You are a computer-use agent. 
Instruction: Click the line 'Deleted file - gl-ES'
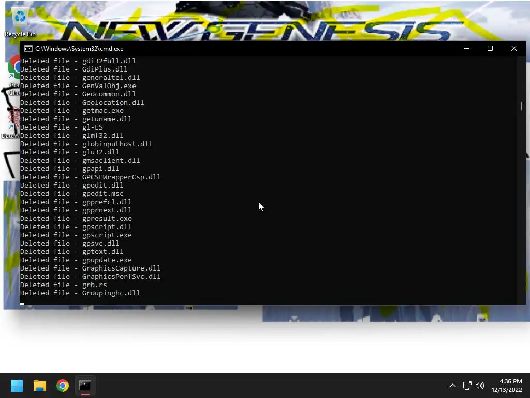62,127
